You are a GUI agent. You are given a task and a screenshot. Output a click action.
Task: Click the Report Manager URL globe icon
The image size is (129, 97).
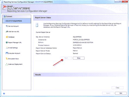pos(7,42)
